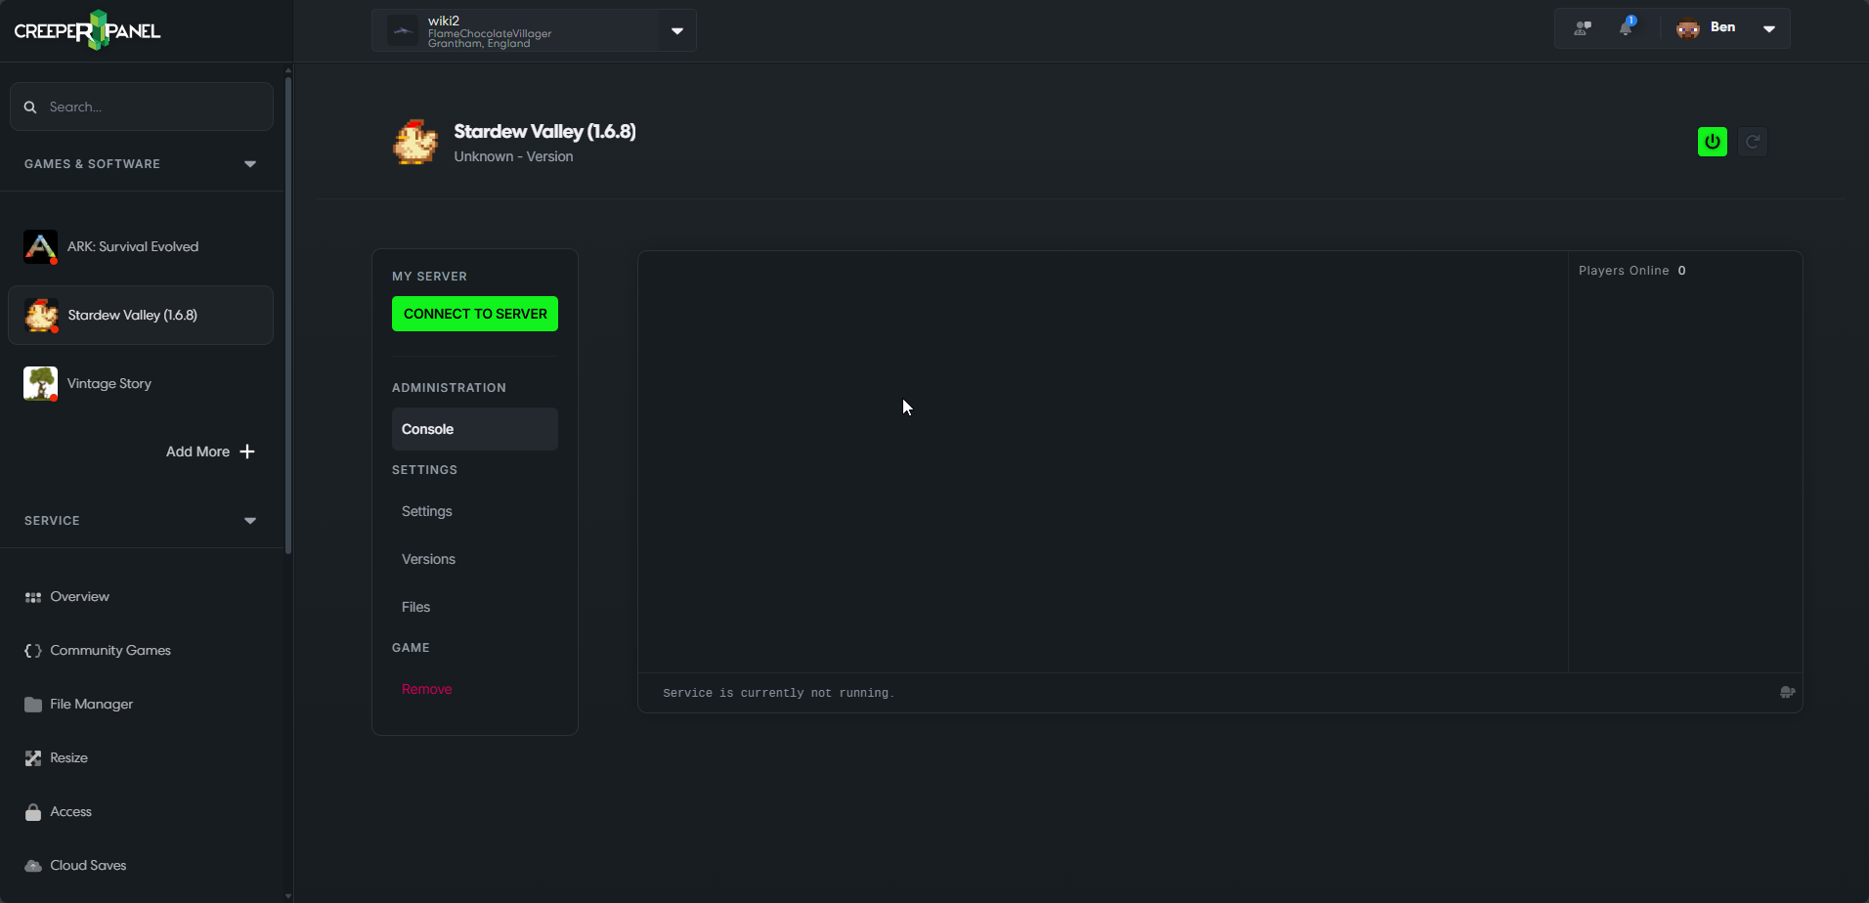Click the CreeperPanel logo
The width and height of the screenshot is (1869, 903).
[87, 30]
